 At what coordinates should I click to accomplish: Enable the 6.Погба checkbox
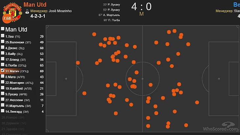tap(3, 65)
